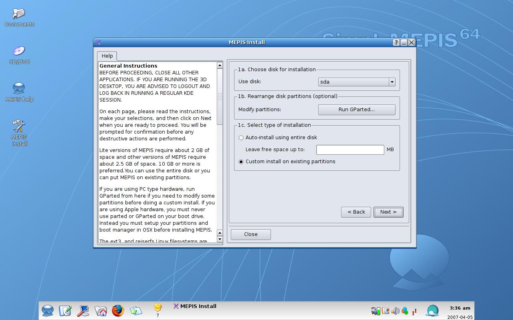The height and width of the screenshot is (320, 513).
Task: Open the Use disk sda dropdown
Action: 357,82
